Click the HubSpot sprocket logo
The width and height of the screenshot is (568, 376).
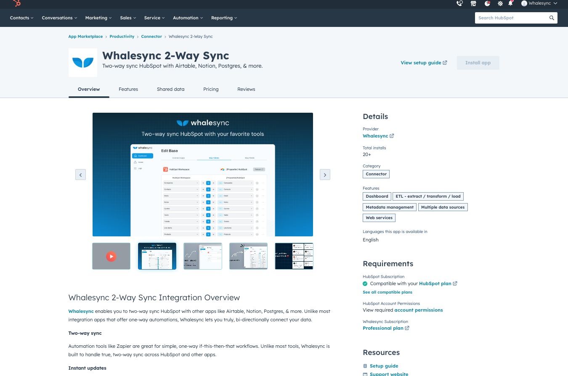(17, 3)
